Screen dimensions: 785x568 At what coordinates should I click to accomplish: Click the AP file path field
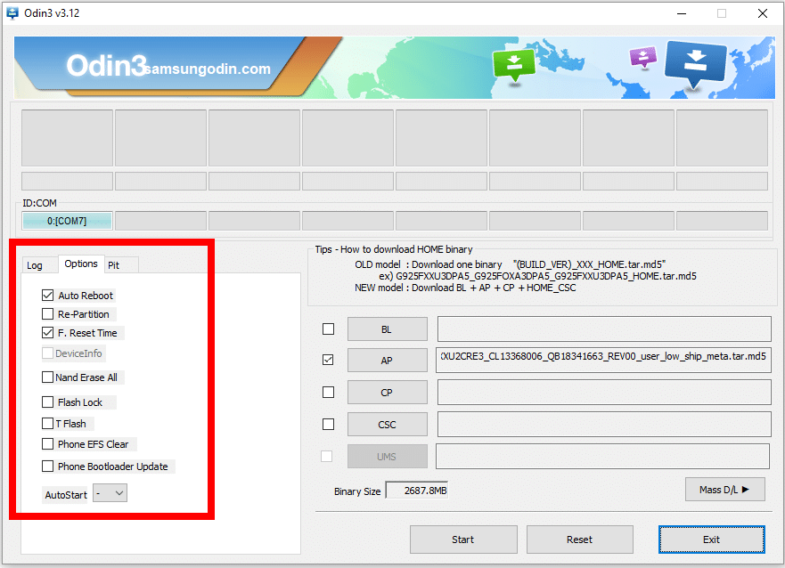coord(603,360)
